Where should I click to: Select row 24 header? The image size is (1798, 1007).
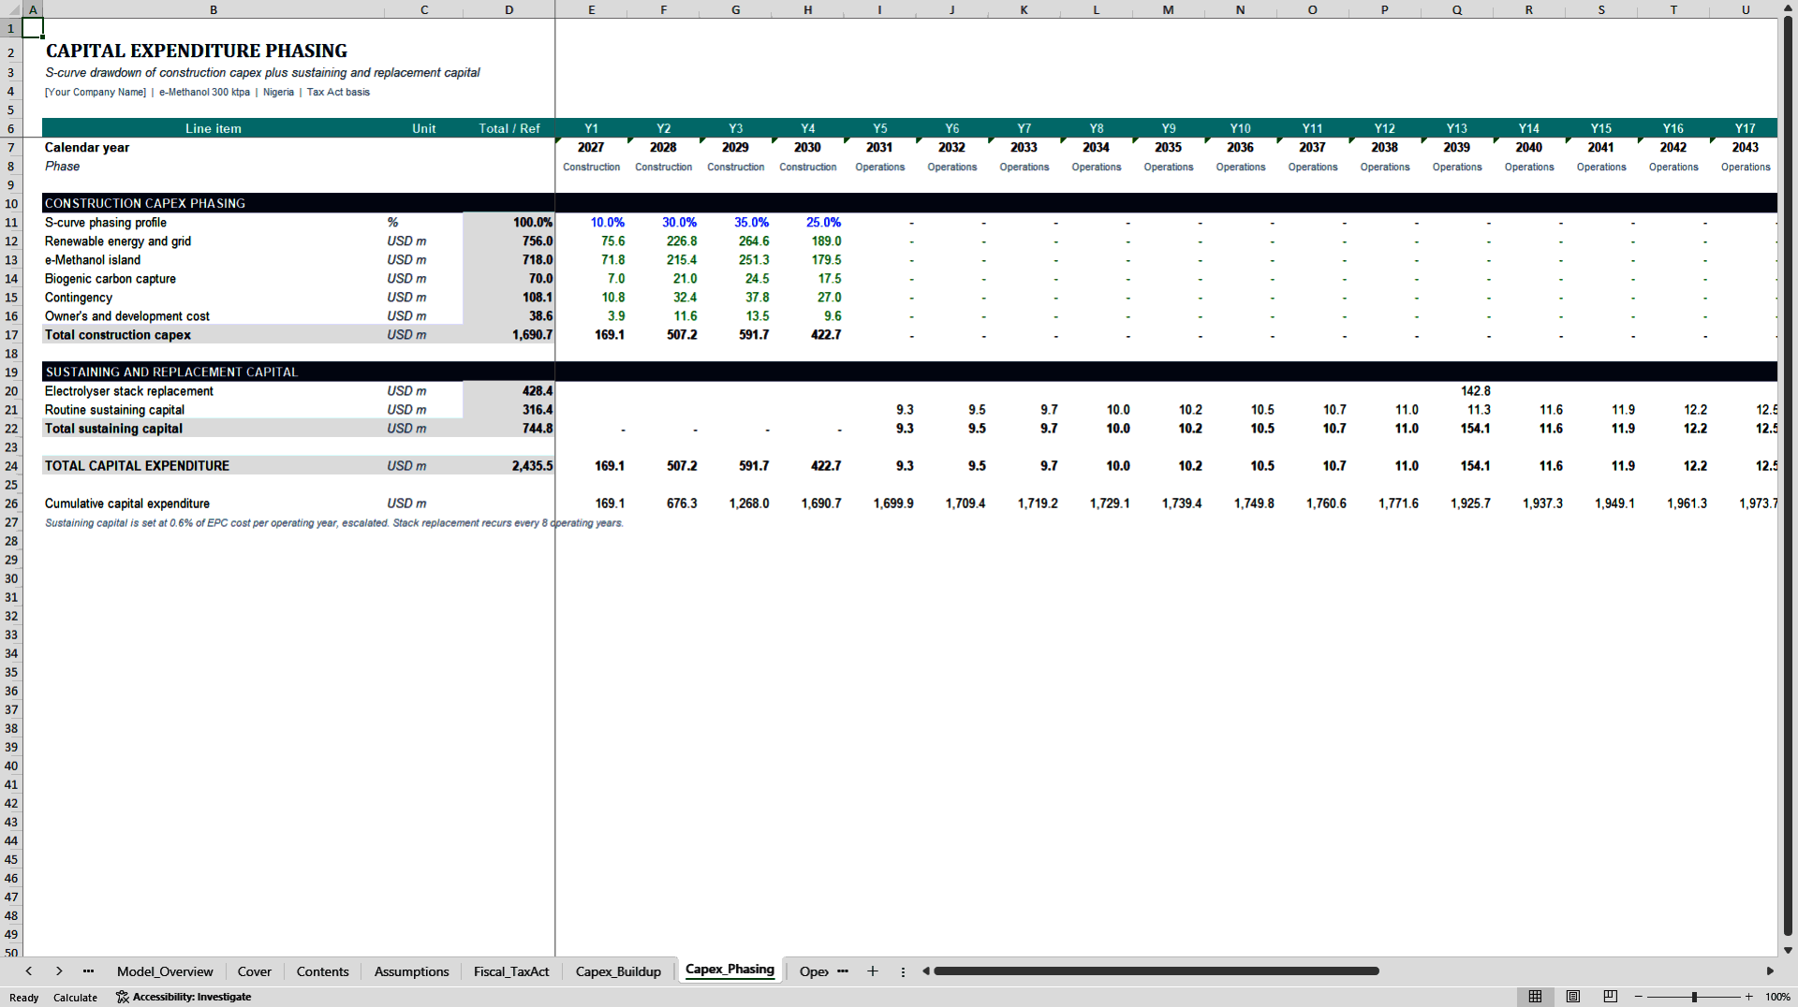11,466
